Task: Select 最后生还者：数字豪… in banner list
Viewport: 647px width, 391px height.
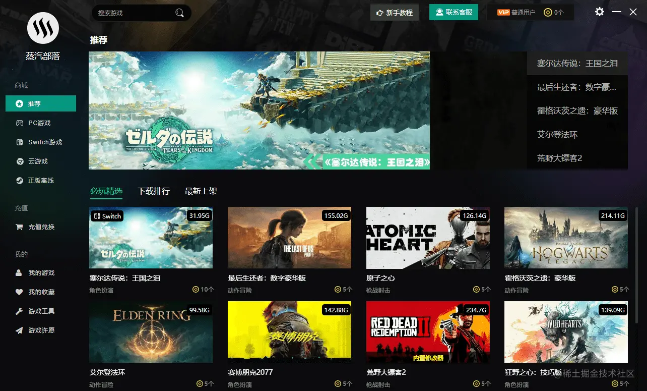Action: click(577, 87)
